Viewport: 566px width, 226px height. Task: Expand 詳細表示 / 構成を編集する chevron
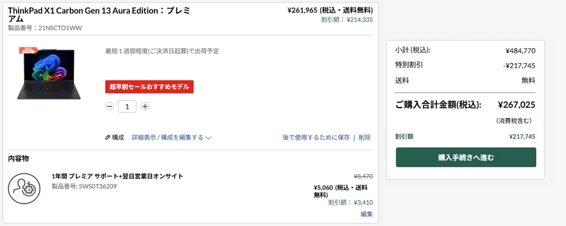tap(208, 138)
